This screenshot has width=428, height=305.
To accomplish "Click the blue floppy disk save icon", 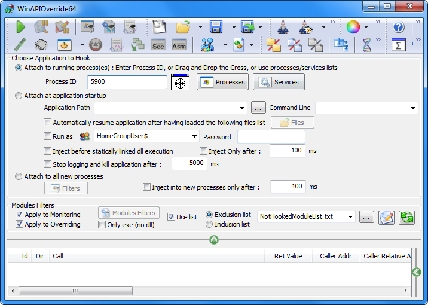I will pos(216,27).
